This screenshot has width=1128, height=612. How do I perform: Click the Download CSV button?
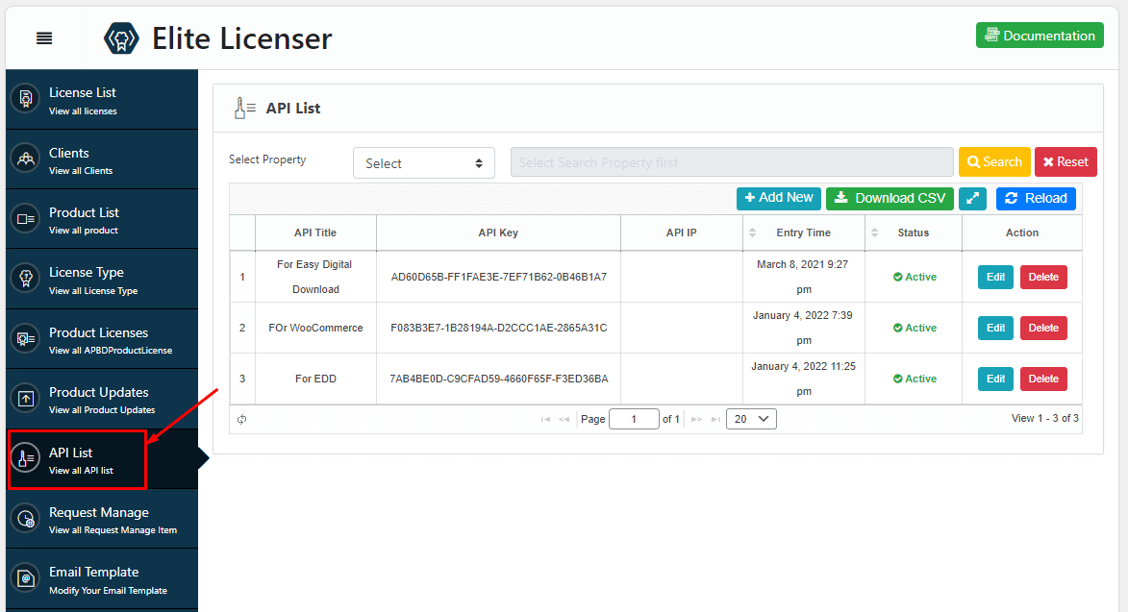point(890,198)
